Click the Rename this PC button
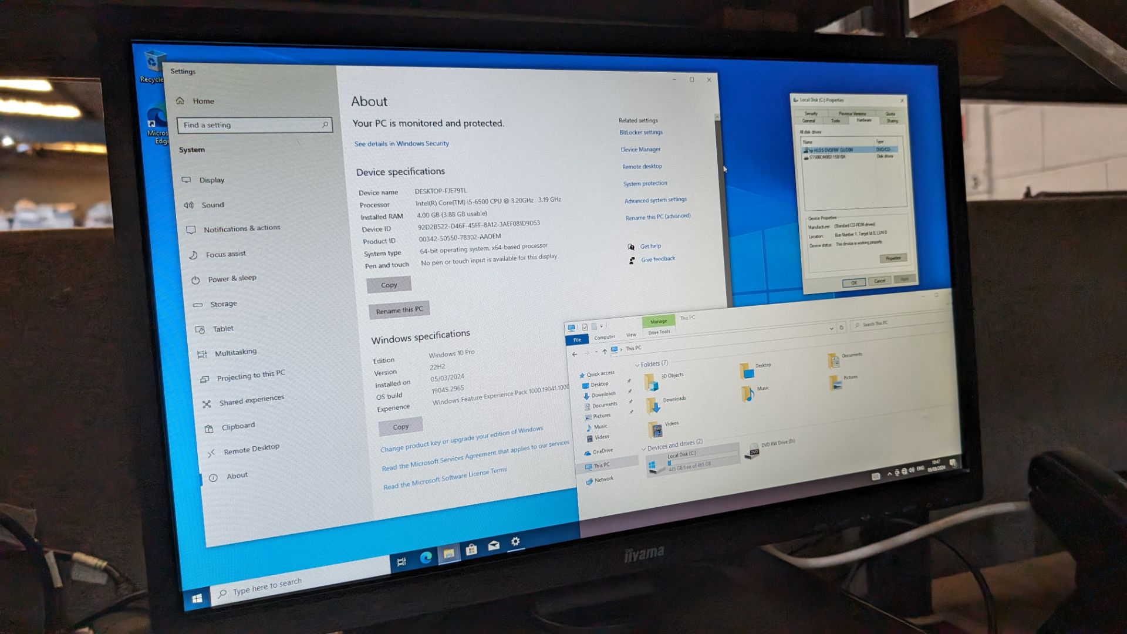This screenshot has width=1127, height=634. point(400,309)
